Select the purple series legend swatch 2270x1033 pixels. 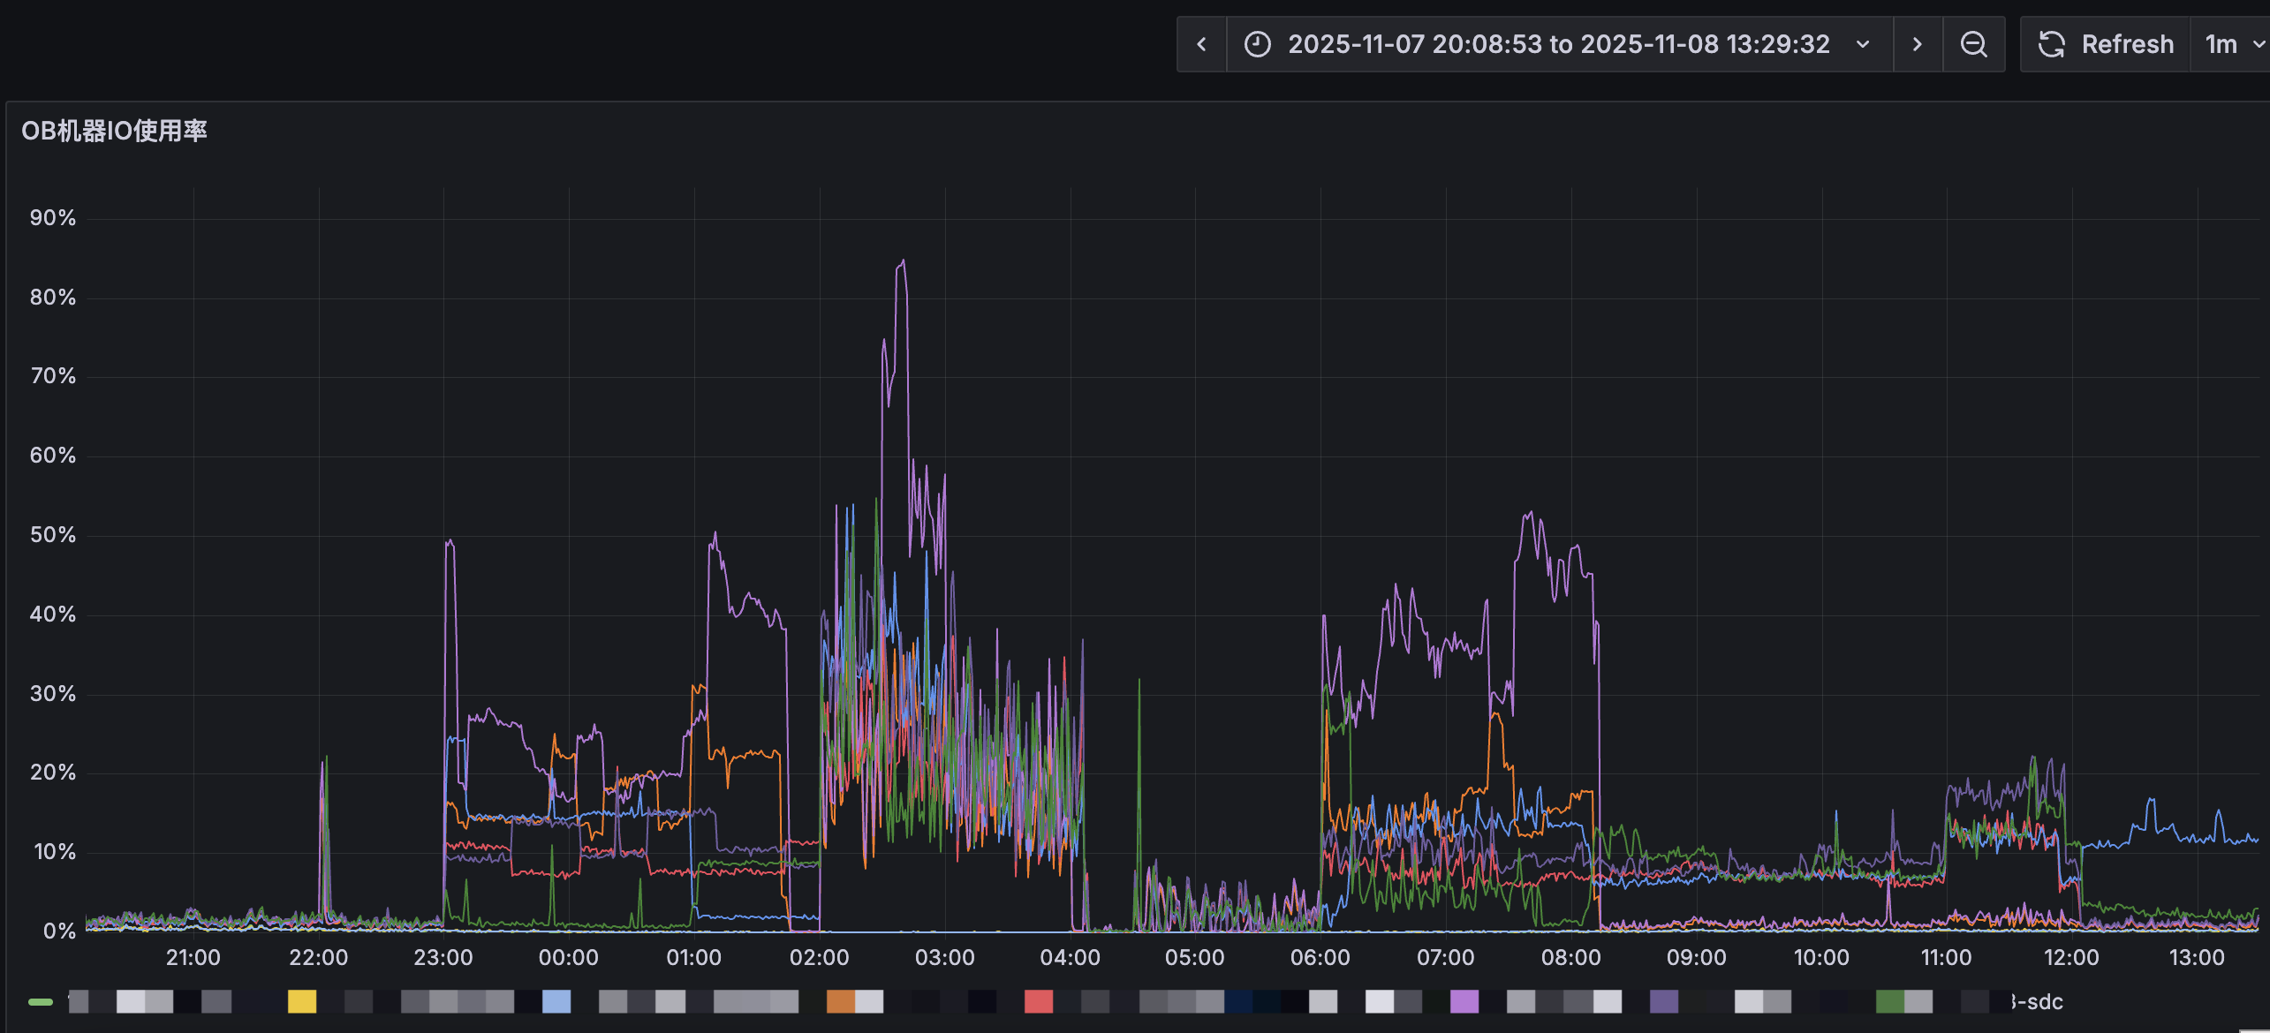click(x=1464, y=1002)
